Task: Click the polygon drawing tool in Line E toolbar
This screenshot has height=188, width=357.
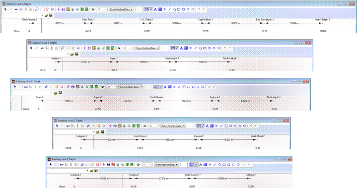Action: [x=219, y=164]
